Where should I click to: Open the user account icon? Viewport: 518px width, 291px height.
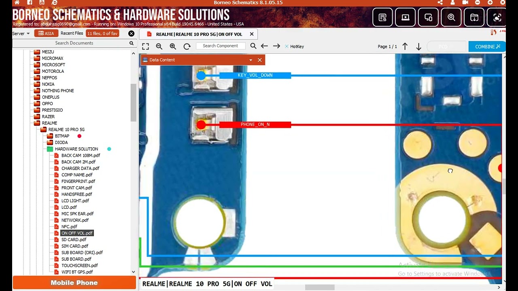click(452, 2)
